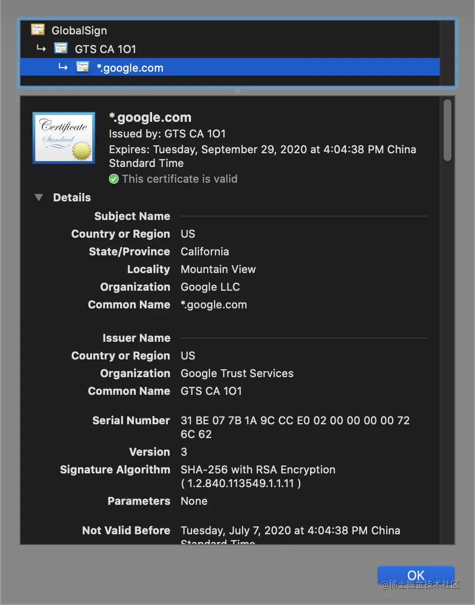
Task: Confirm dialog with the OK button
Action: point(416,575)
